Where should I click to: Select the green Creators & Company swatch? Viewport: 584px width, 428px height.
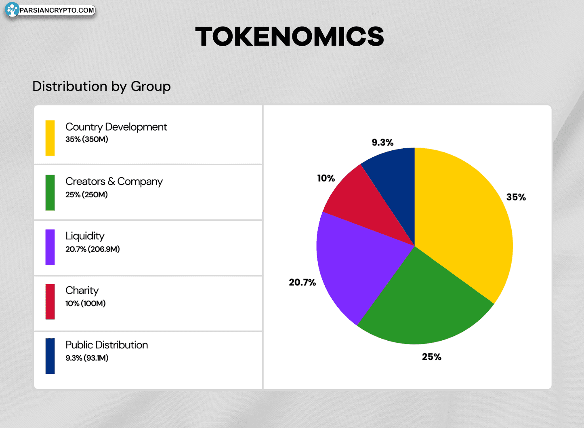click(50, 192)
